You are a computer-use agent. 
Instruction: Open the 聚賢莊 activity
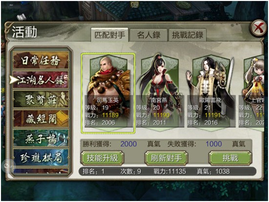[41, 99]
